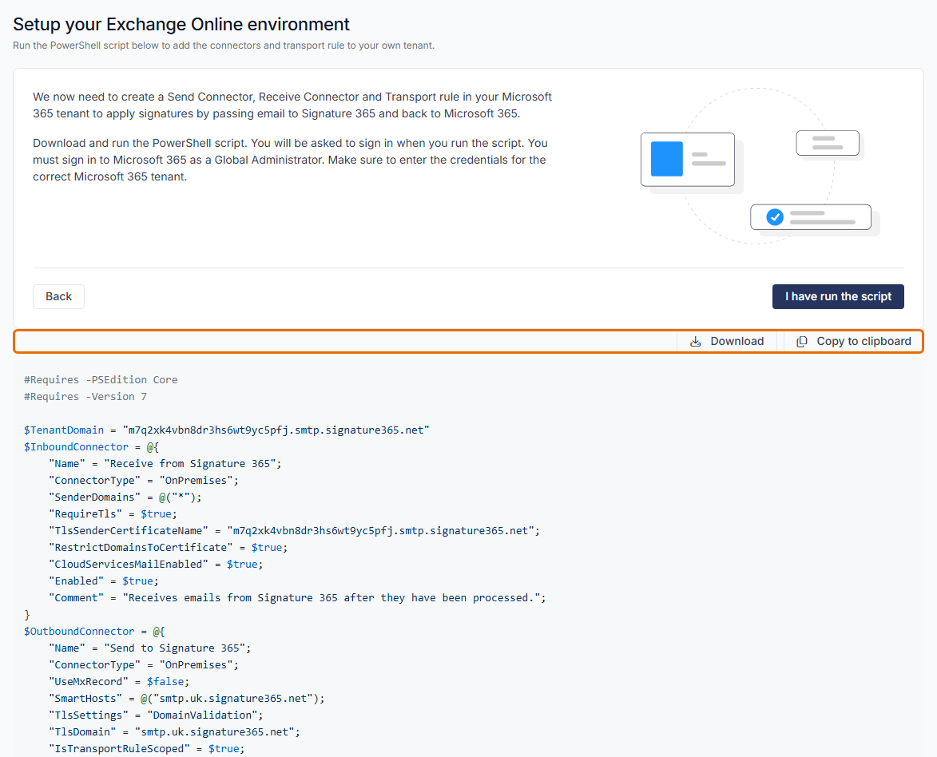The width and height of the screenshot is (937, 757).
Task: Click the "Enabled" = $true line
Action: [x=104, y=581]
